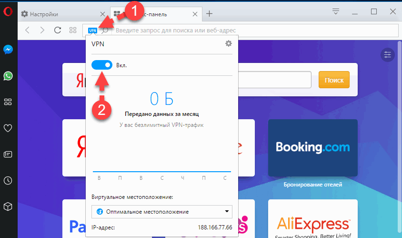The height and width of the screenshot is (238, 402).
Task: Open the Booking.com speed dial tile
Action: coord(312,147)
